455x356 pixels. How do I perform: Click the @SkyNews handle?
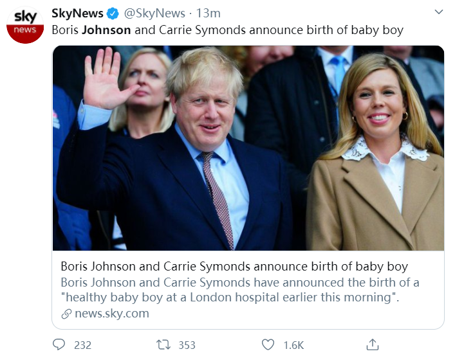tap(154, 13)
